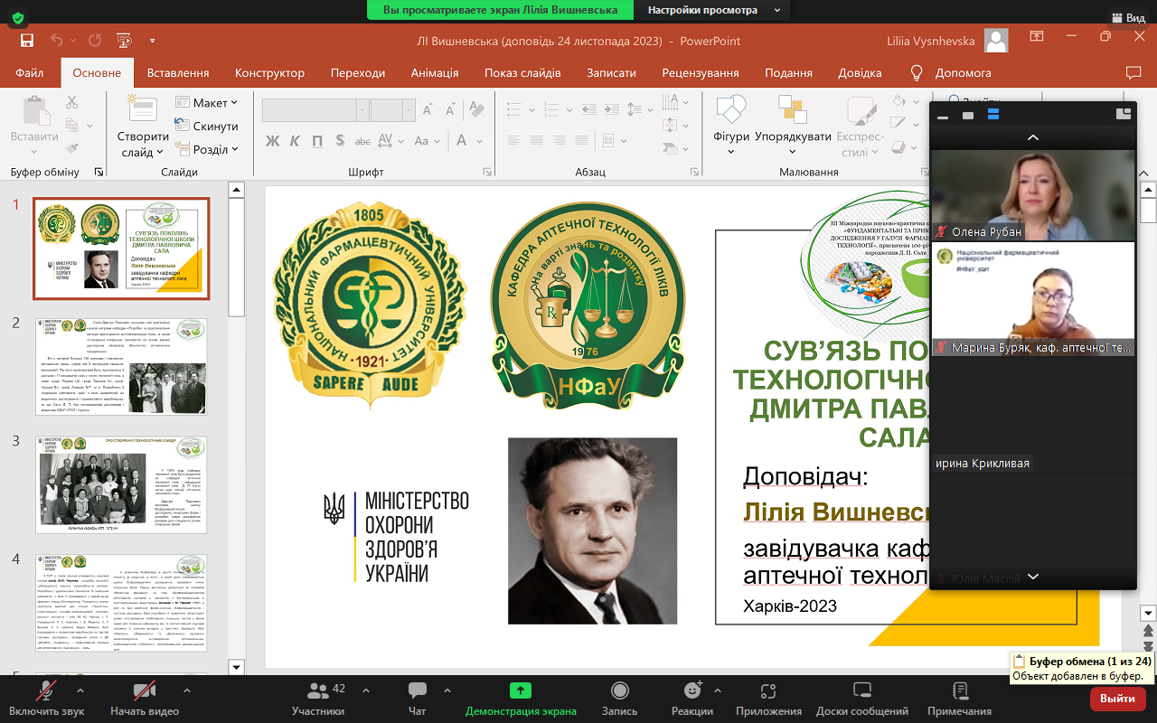The height and width of the screenshot is (723, 1157).
Task: Expand Настройки просмотра view options dropdown
Action: point(714,10)
